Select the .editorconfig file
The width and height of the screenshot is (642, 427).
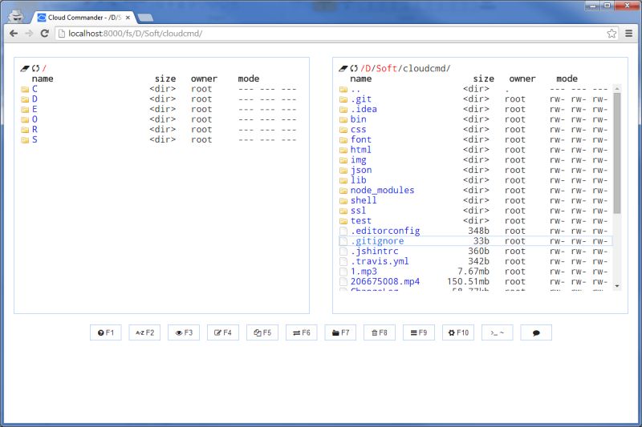pyautogui.click(x=385, y=231)
